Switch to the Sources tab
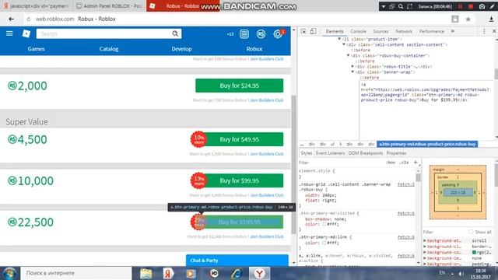The height and width of the screenshot is (280, 498). click(x=381, y=31)
